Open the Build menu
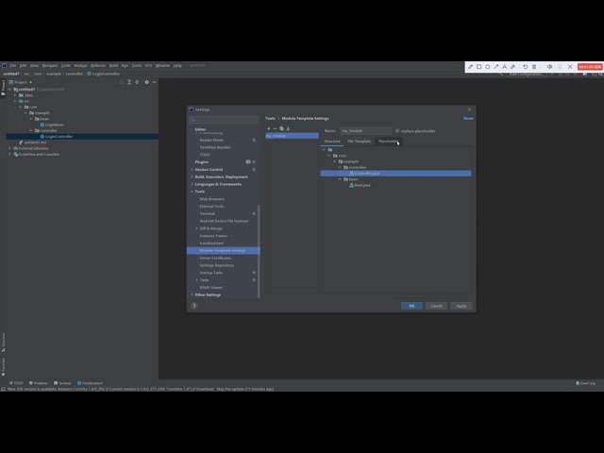The image size is (604, 453). (x=113, y=65)
